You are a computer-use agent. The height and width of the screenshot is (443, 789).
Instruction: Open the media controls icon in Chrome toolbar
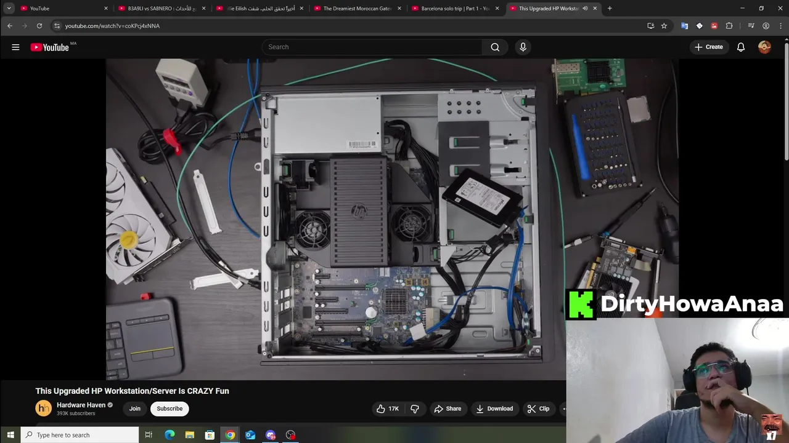click(x=751, y=26)
